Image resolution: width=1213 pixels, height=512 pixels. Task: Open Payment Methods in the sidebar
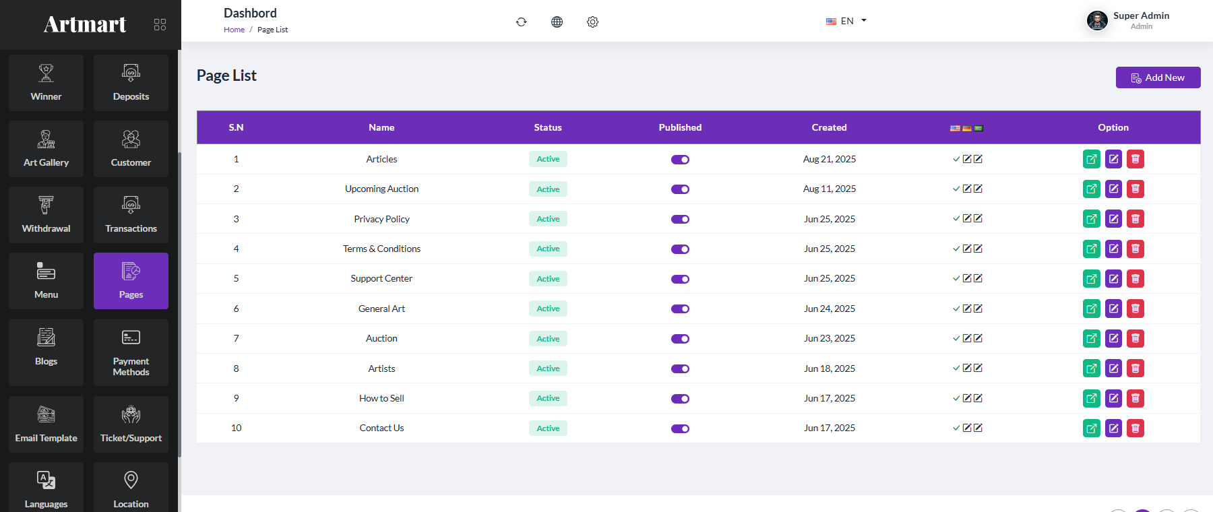[x=131, y=352]
